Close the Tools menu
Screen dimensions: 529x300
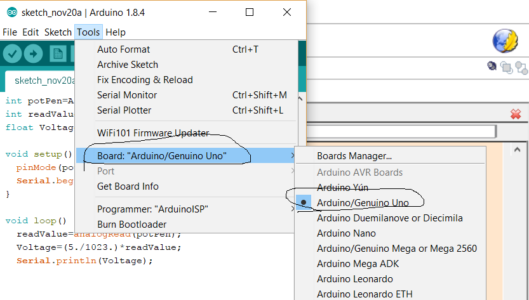[88, 32]
